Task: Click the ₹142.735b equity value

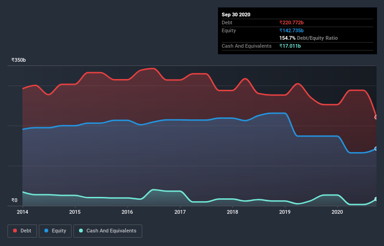Action: pyautogui.click(x=291, y=30)
